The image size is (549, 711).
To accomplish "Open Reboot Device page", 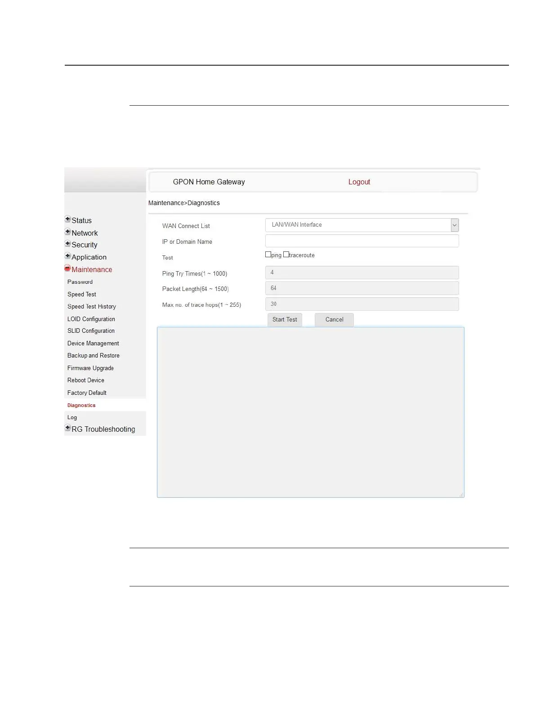I will point(86,380).
